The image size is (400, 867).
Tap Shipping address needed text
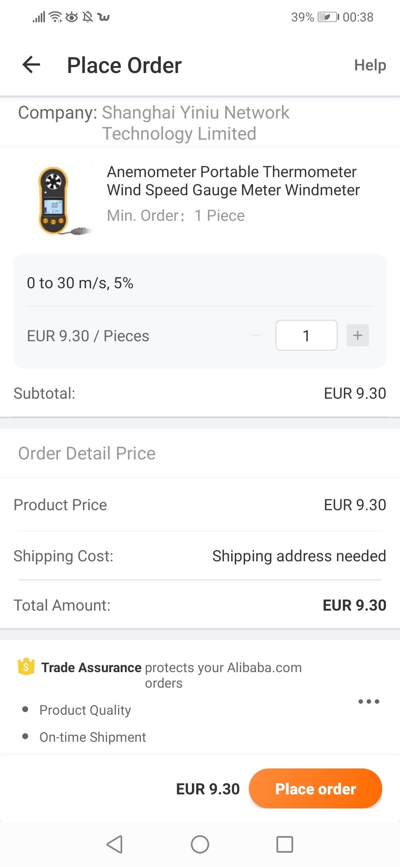tap(299, 556)
